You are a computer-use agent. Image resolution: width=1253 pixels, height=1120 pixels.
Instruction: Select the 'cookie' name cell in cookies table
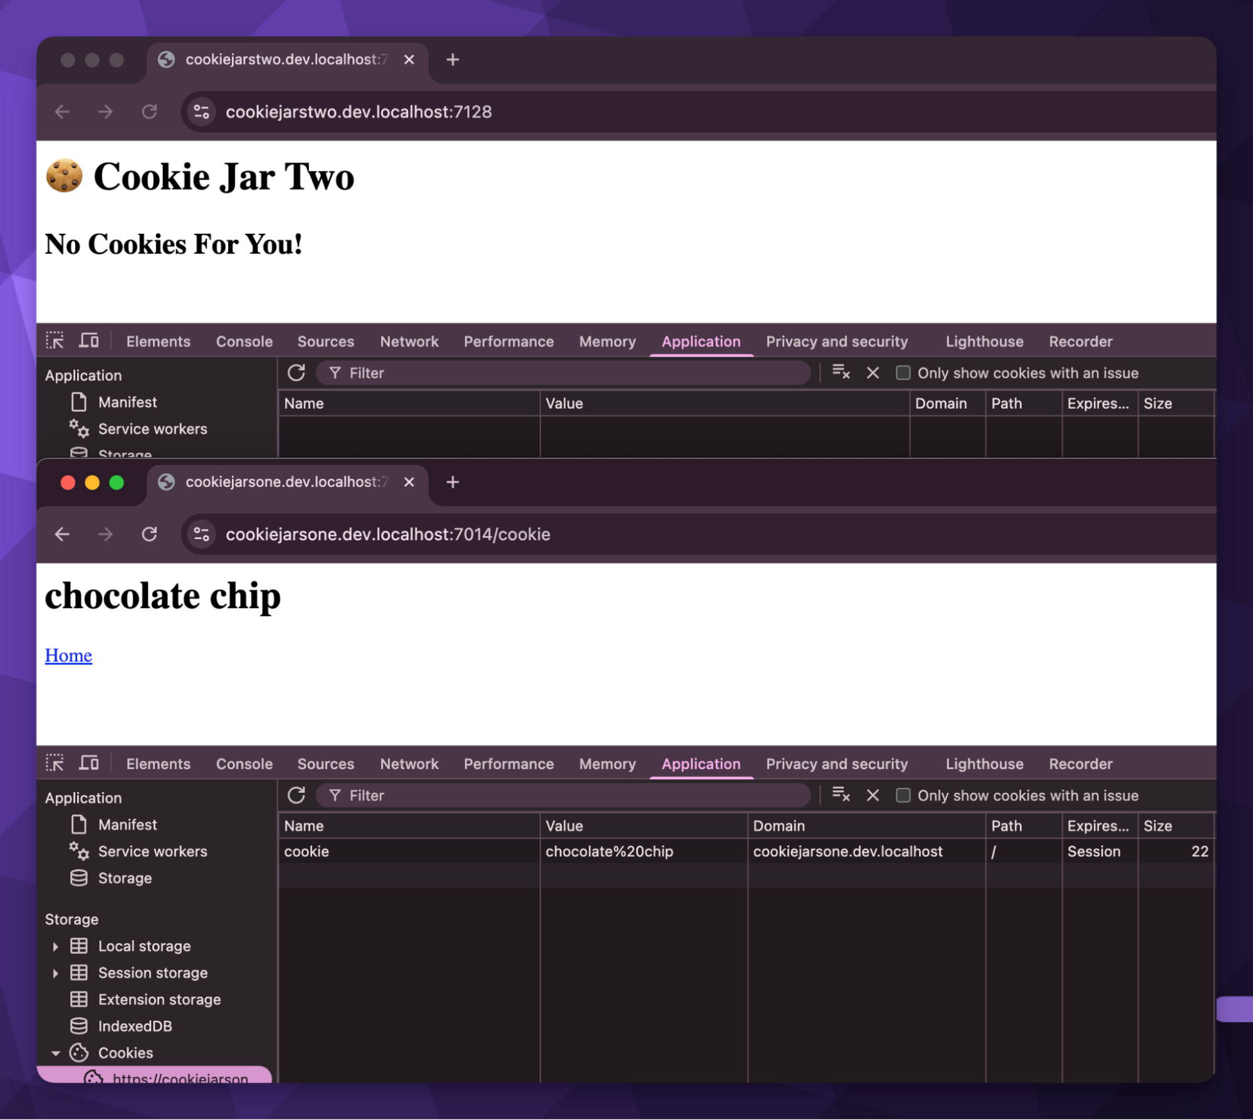pos(409,851)
